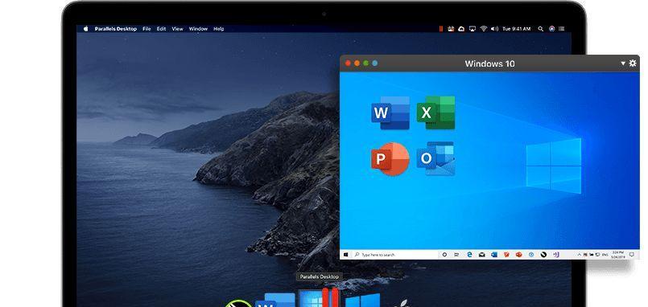Open Mail app from Windows taskbar
This screenshot has width=648, height=307.
482,255
